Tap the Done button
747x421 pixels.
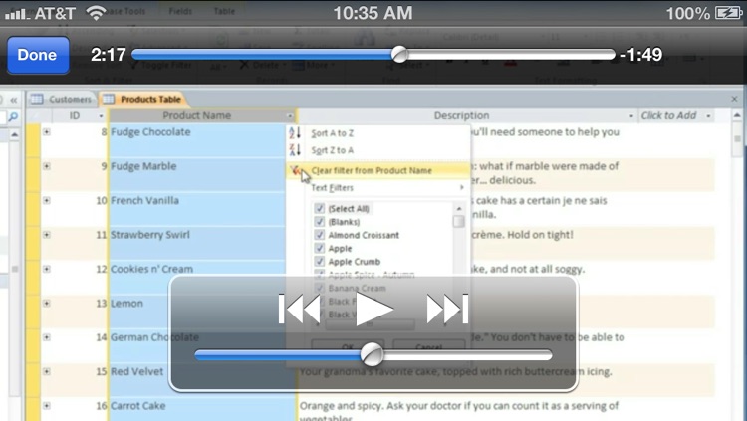click(x=38, y=55)
